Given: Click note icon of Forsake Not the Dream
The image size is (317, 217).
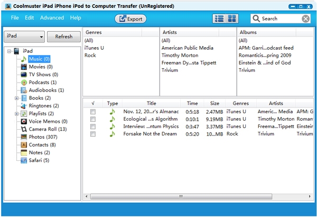Looking at the screenshot, I should click(x=112, y=134).
